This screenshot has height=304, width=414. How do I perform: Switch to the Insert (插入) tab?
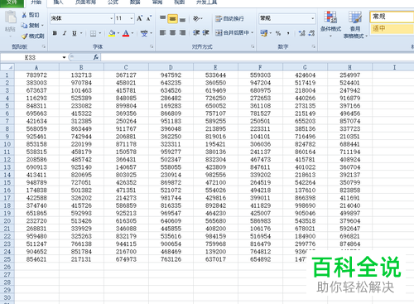pos(58,2)
